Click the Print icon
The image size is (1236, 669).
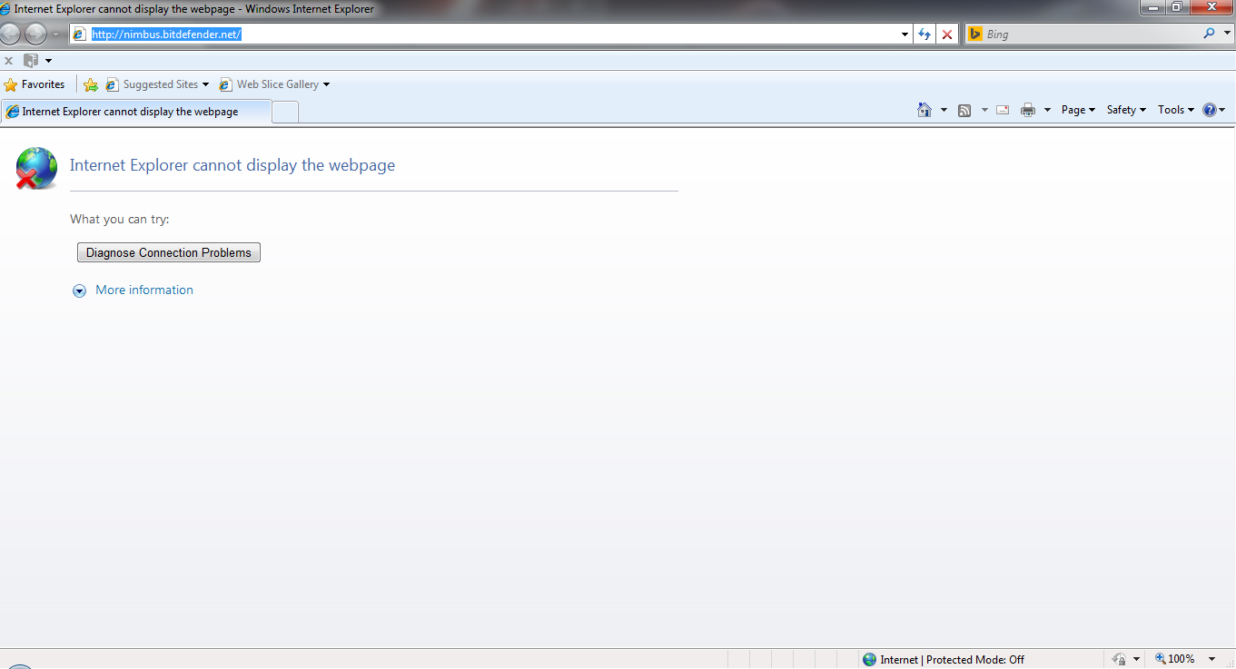point(1028,110)
